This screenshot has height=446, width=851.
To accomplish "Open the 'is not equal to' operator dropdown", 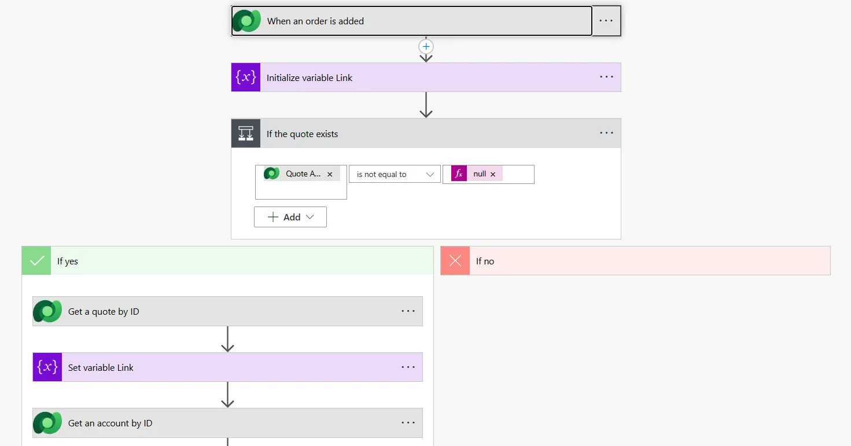I will (x=395, y=174).
